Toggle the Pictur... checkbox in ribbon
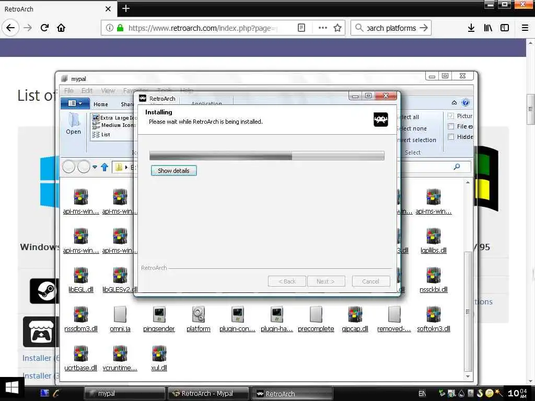535x401 pixels. point(450,116)
